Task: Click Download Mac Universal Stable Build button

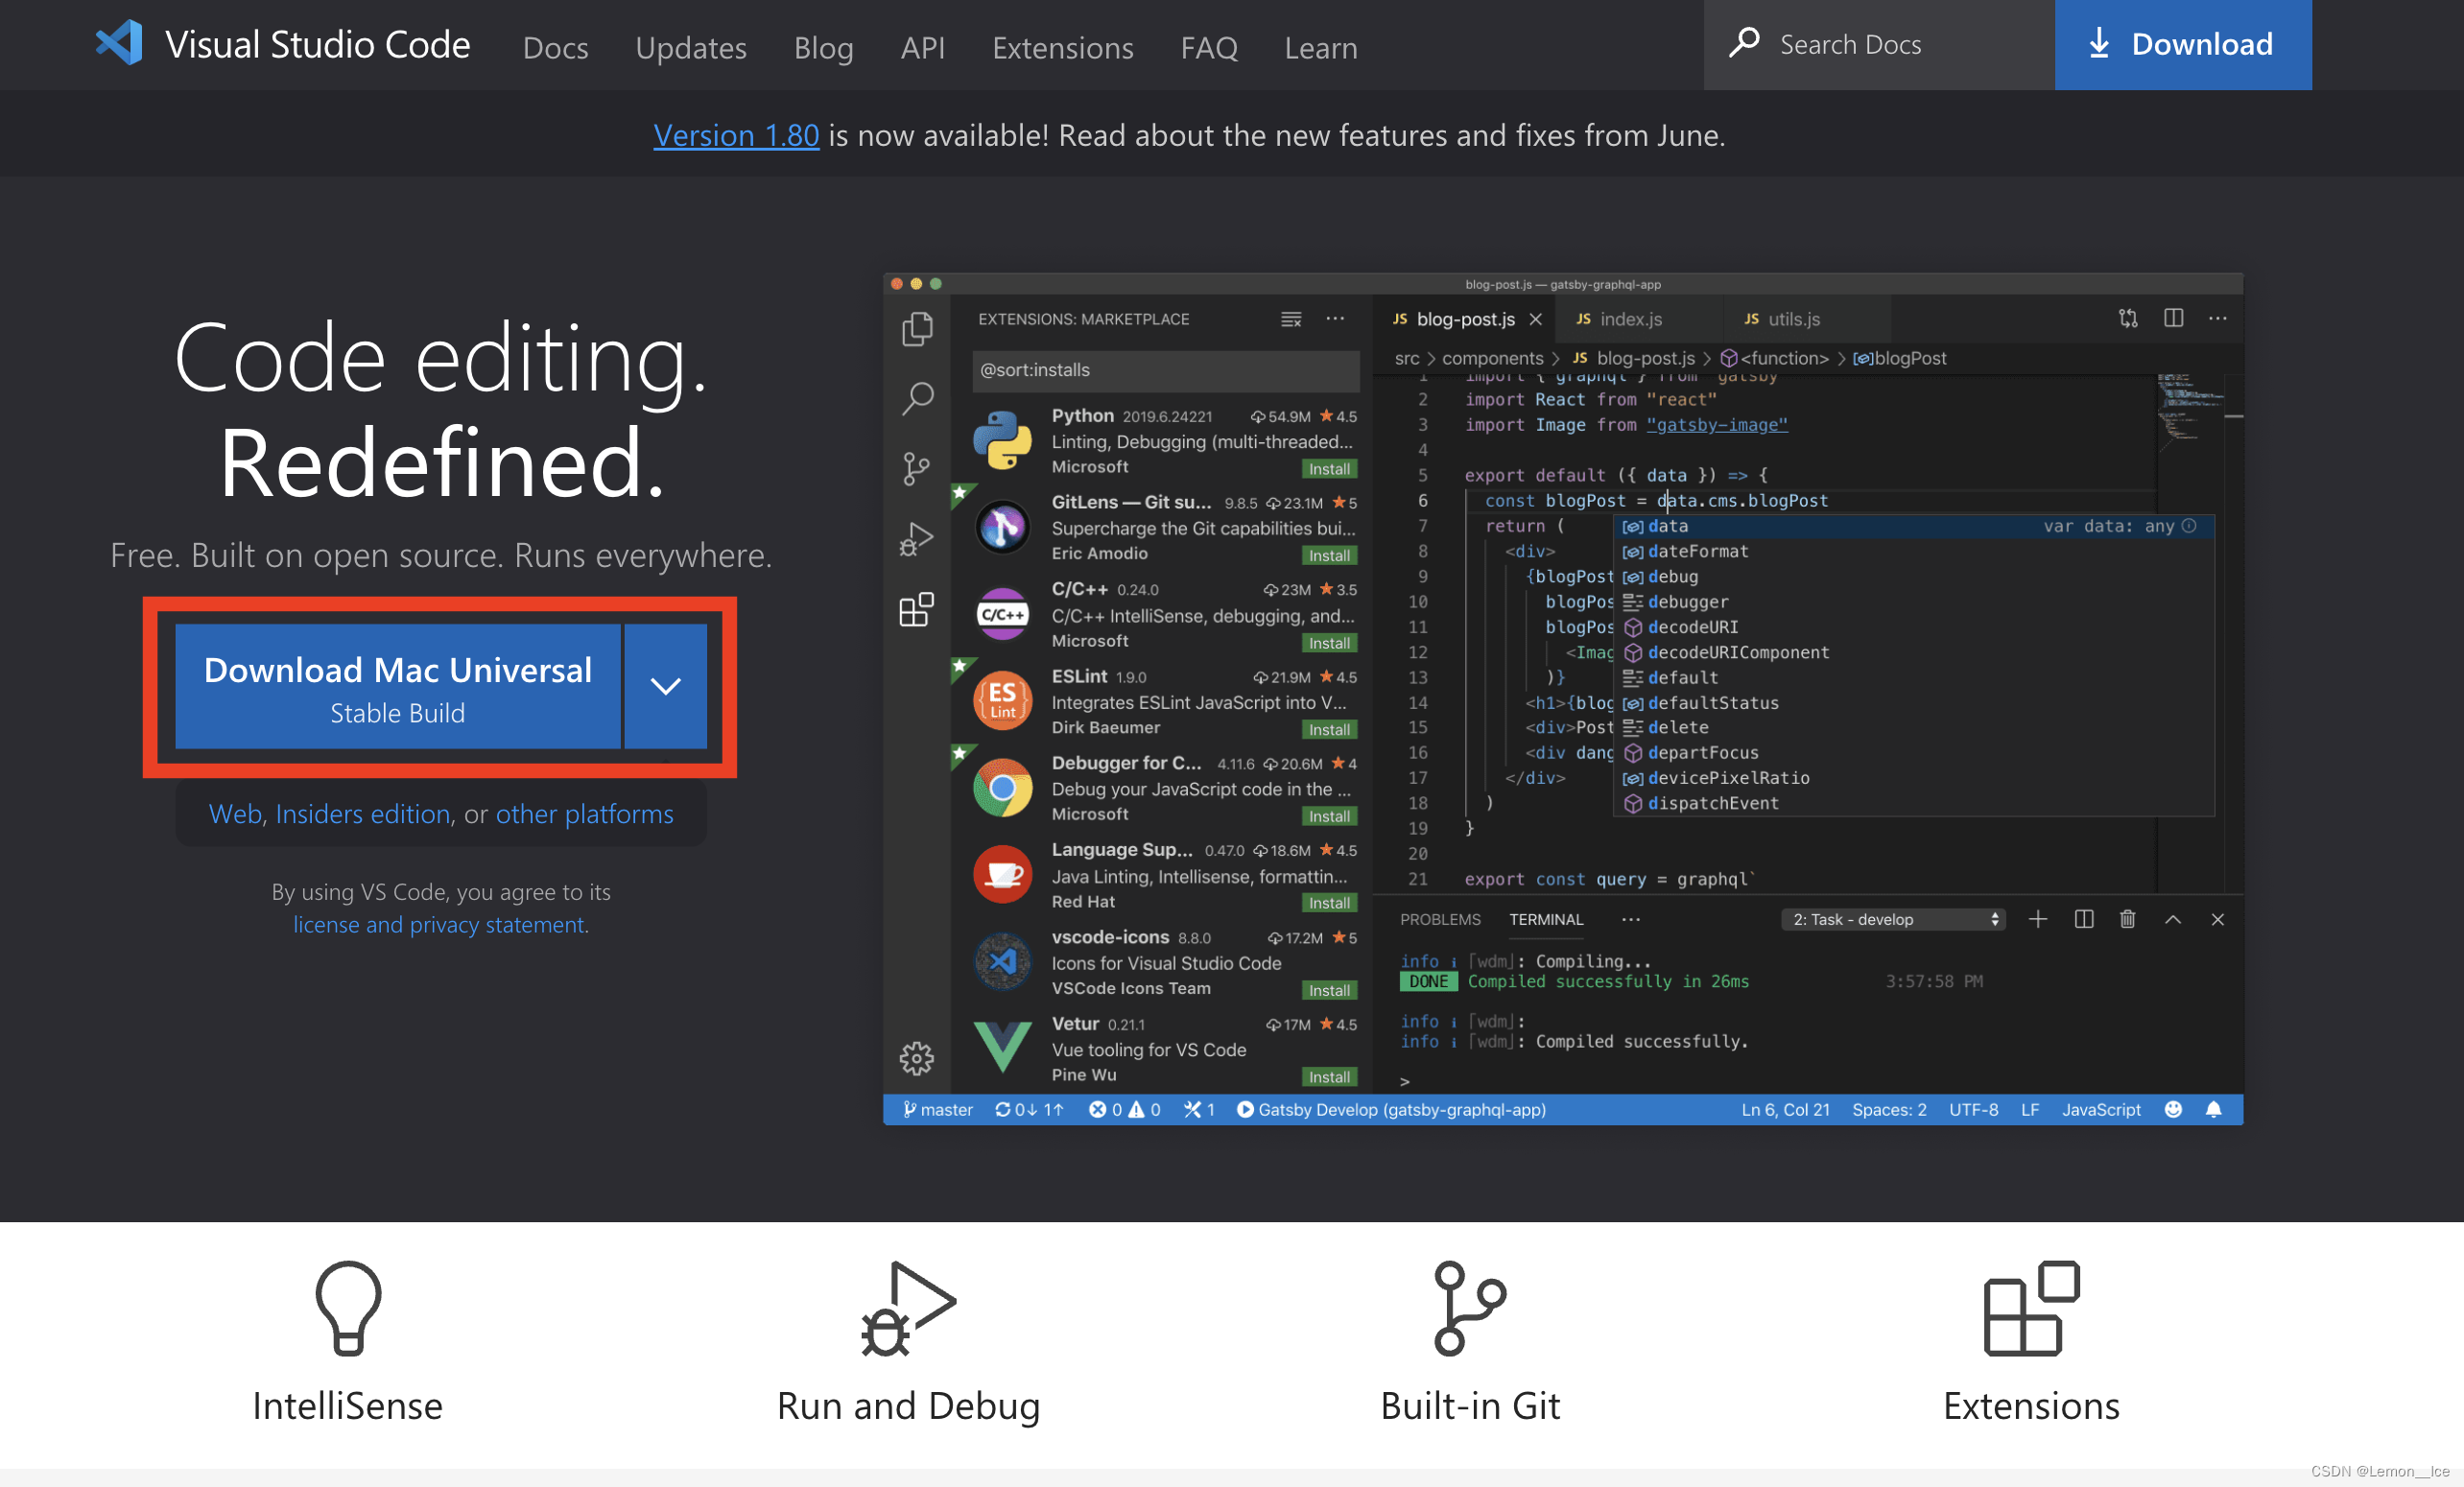Action: click(397, 686)
